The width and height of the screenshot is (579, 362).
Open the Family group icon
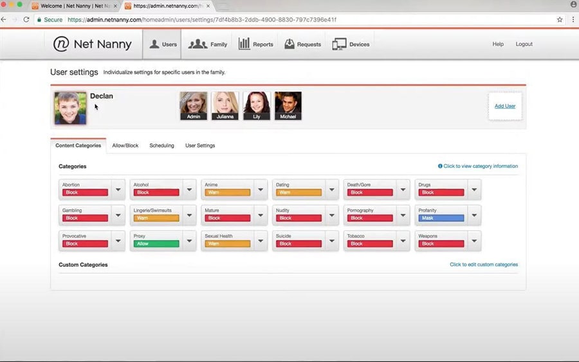point(198,44)
